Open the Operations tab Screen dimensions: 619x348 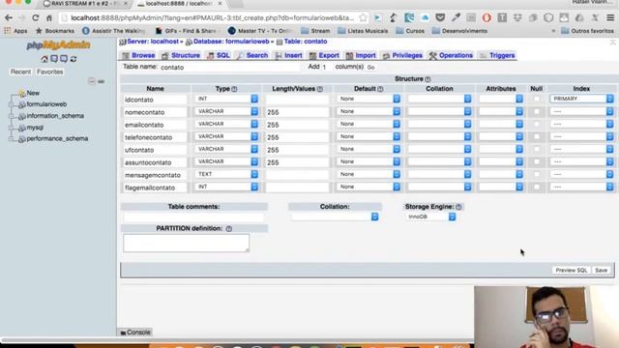pyautogui.click(x=451, y=56)
